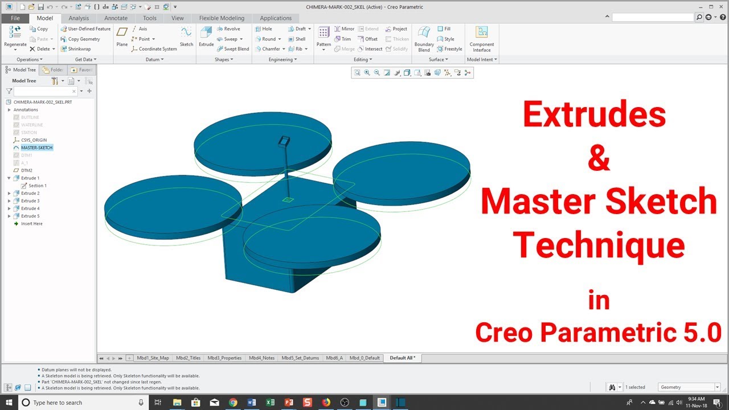Select CSYS_ORIGIN in model tree
The image size is (729, 410).
click(34, 140)
